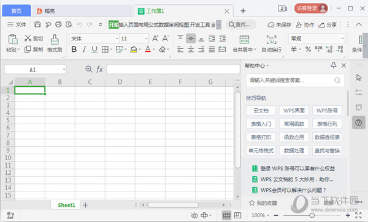Center text horizontally

click(191, 50)
